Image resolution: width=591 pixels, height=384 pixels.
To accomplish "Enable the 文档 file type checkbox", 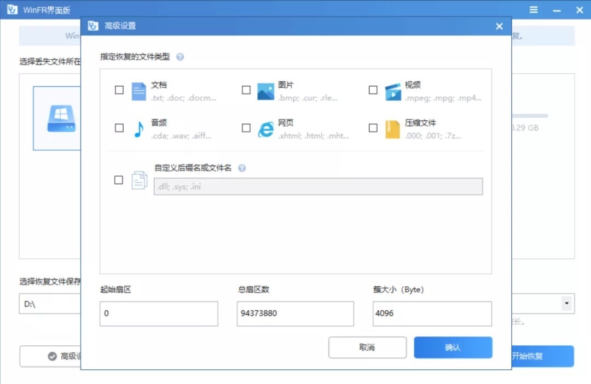I will 119,90.
